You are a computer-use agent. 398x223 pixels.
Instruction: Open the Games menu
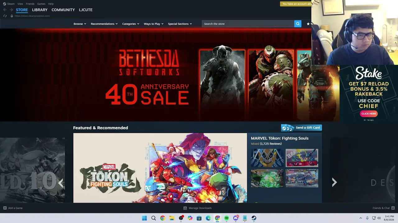[41, 4]
